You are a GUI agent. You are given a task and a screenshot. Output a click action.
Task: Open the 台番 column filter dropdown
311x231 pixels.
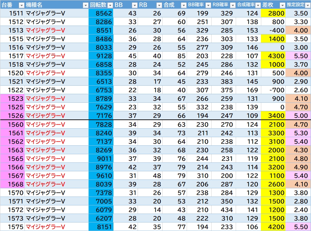coord(21,5)
